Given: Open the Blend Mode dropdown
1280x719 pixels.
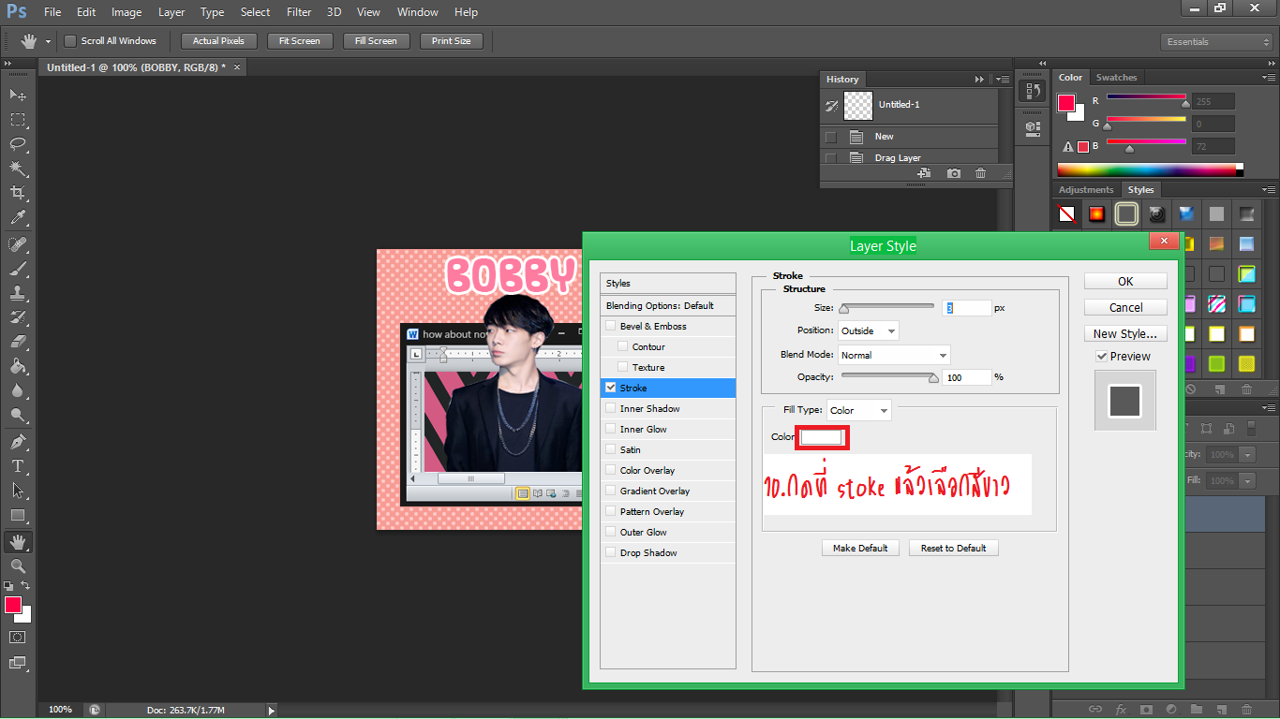Looking at the screenshot, I should (x=894, y=355).
